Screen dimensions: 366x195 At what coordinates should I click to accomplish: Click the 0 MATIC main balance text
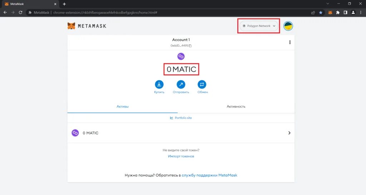coord(181,69)
